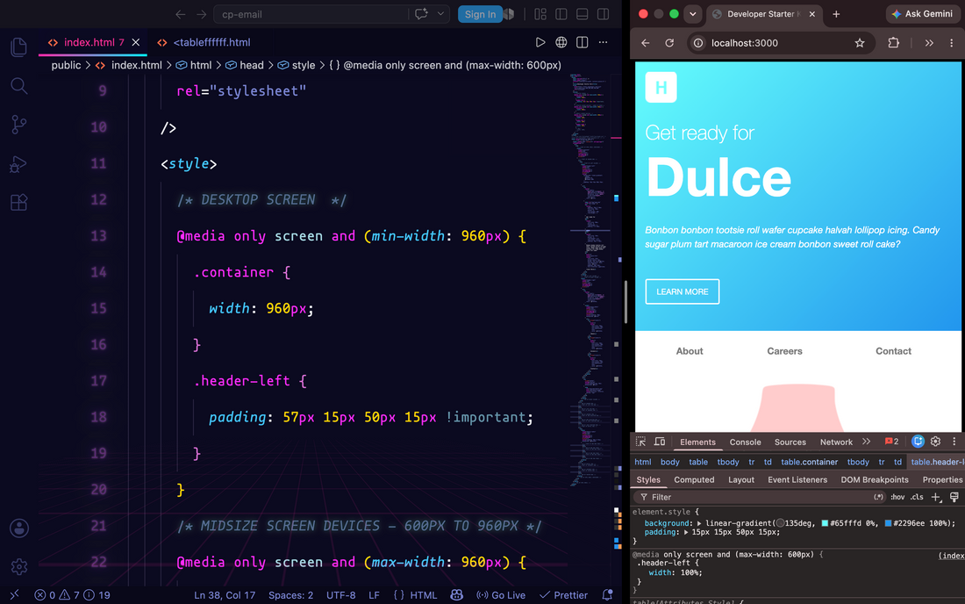Image resolution: width=965 pixels, height=604 pixels.
Task: Go back in the Chrome browser
Action: coord(646,43)
